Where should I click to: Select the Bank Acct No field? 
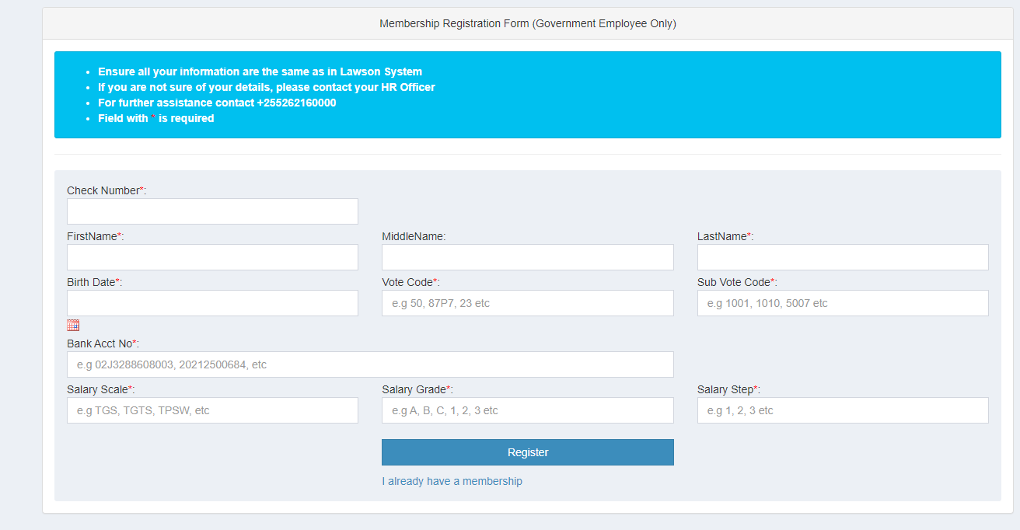(x=371, y=364)
